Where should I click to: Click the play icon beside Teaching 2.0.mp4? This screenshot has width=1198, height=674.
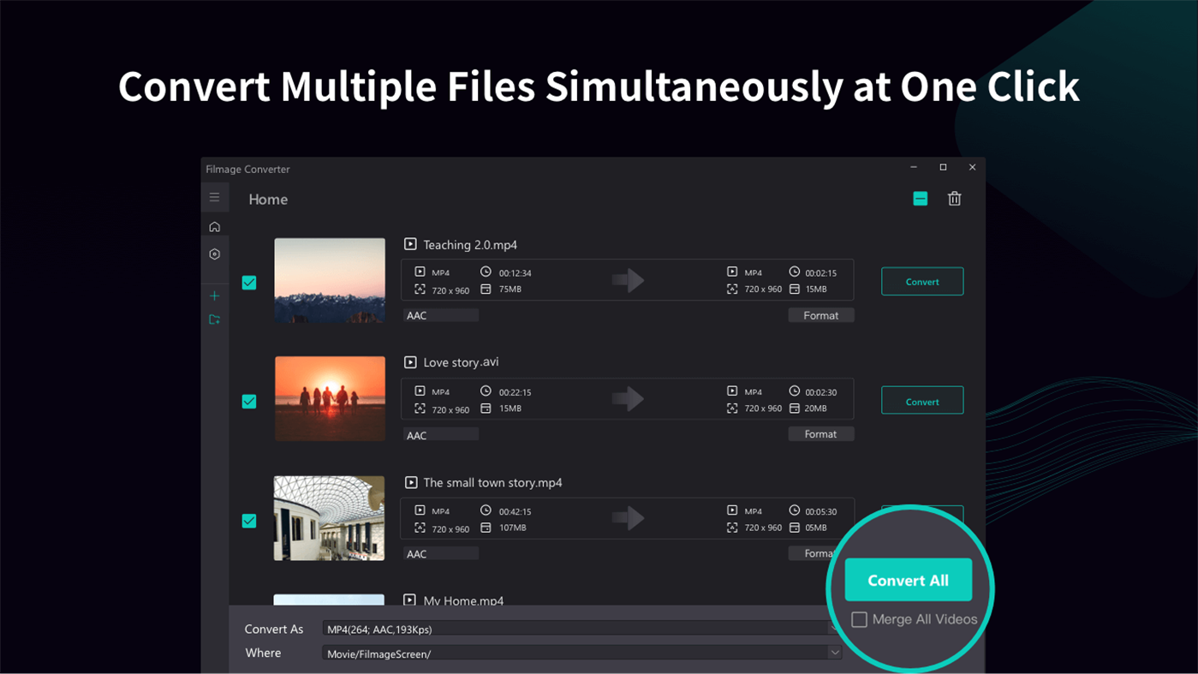click(410, 244)
